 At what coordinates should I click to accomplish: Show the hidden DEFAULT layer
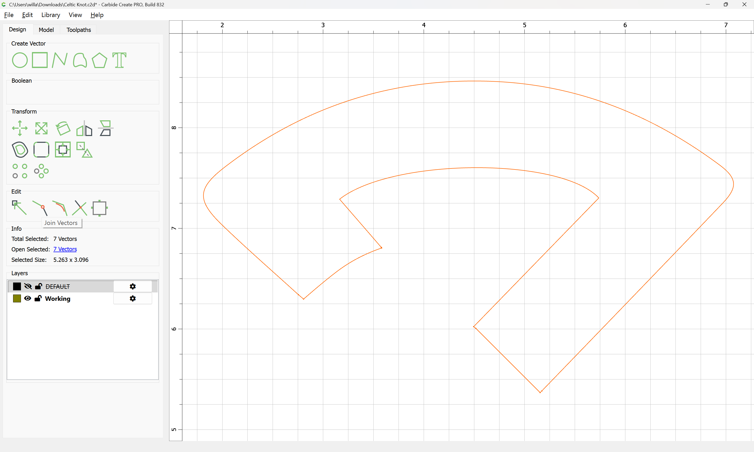28,286
